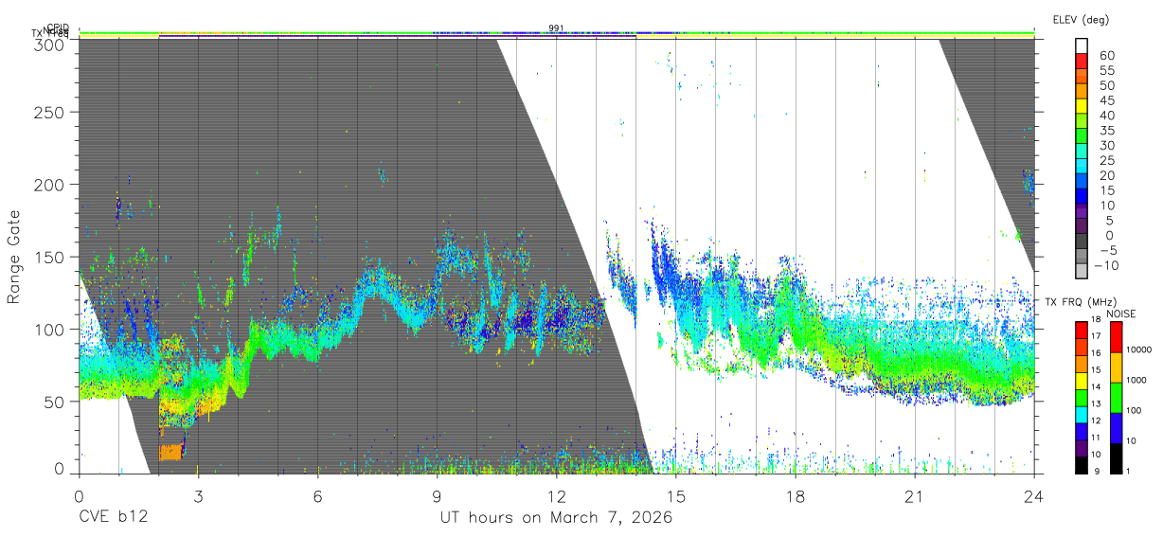Click the Range Gate tick label '250'
1163x537 pixels.
48,112
